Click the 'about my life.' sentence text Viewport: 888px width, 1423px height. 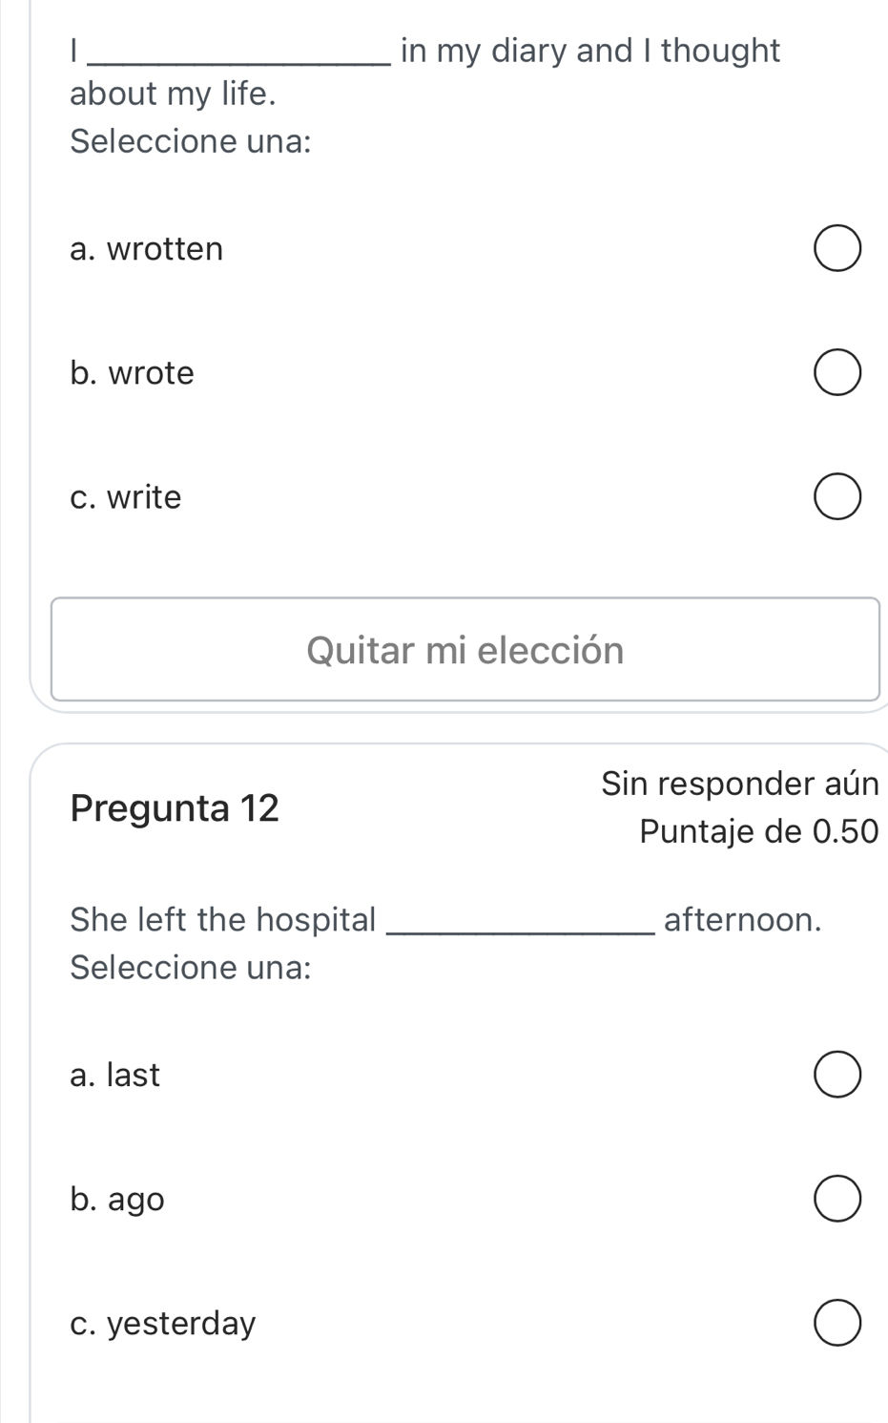(174, 94)
